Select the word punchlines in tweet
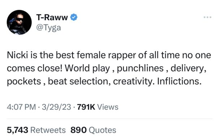 pyautogui.click(x=140, y=68)
